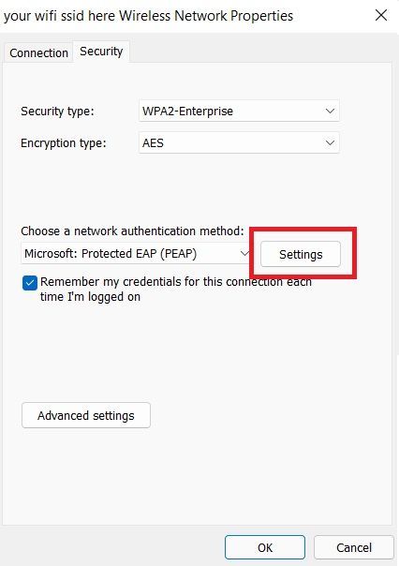
Task: Close the Wireless Network Properties window
Action: [x=381, y=15]
